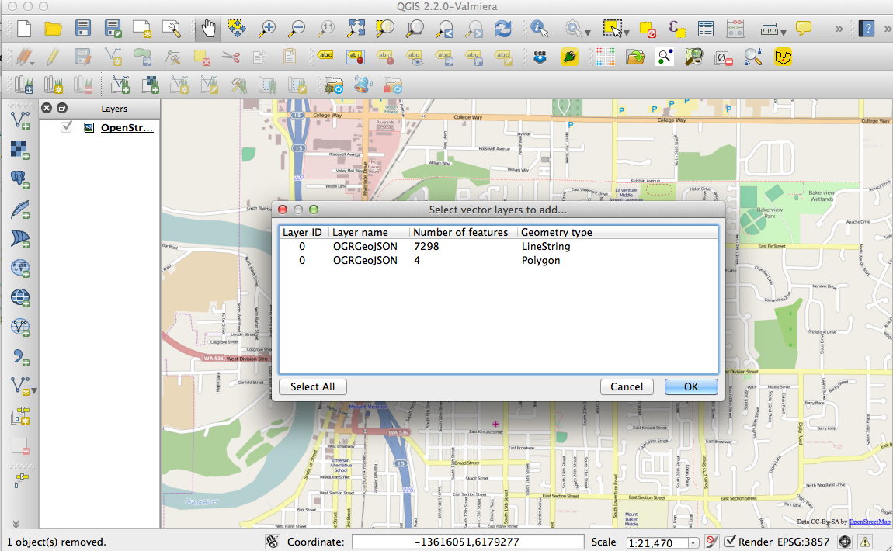Click Add Raster Layer checkerboard icon
Viewport: 893px width, 551px height.
[20, 151]
